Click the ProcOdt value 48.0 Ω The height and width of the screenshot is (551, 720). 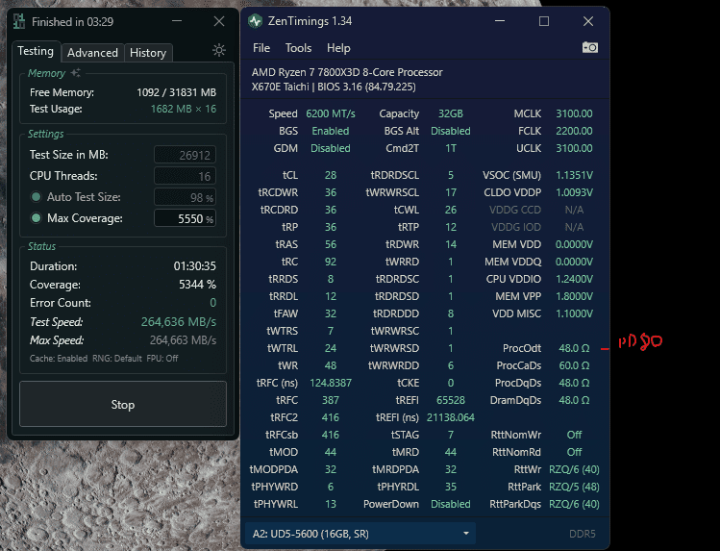(574, 348)
